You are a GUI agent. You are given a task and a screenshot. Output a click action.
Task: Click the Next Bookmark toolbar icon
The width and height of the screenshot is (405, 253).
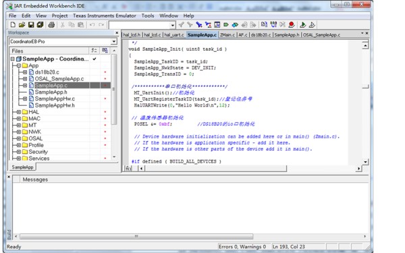(x=235, y=25)
